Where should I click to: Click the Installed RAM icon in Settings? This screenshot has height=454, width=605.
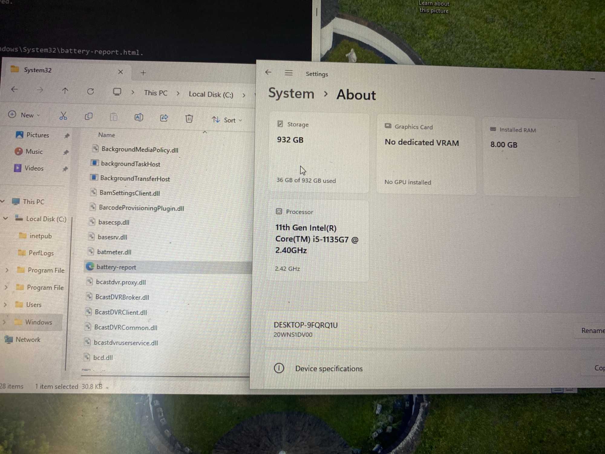click(493, 129)
